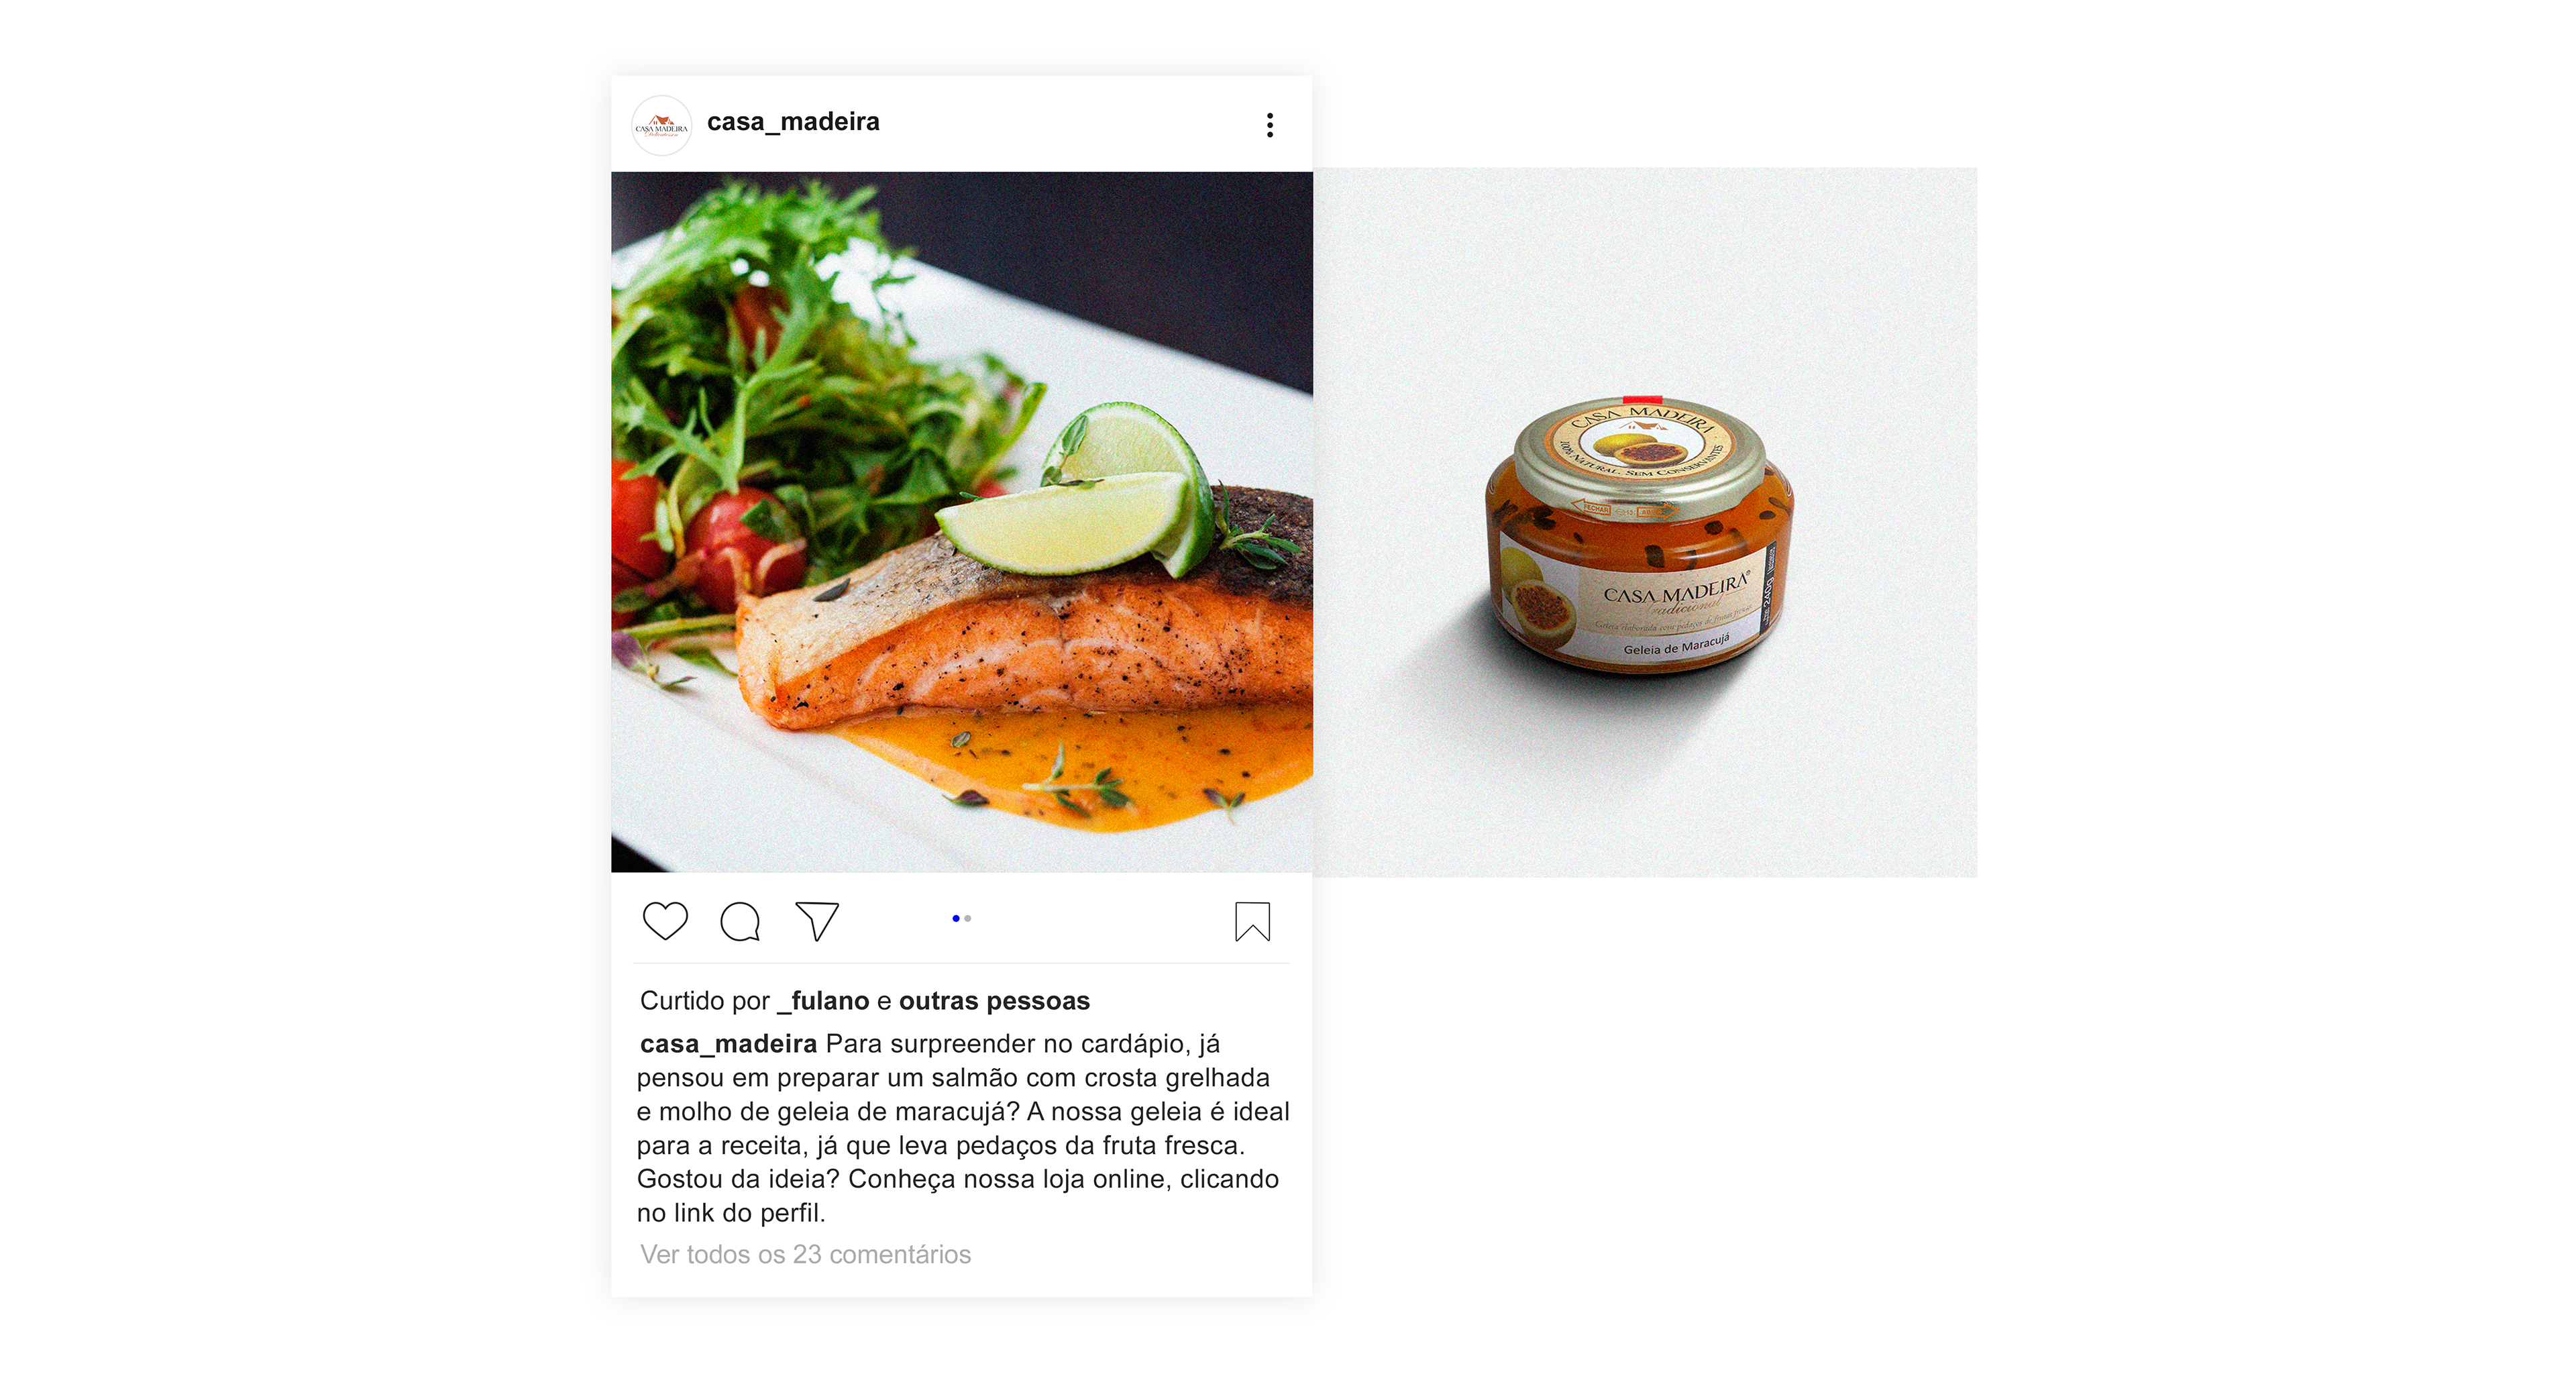Viewport: 2576px width, 1374px height.
Task: Open comments with the speech bubble icon
Action: (740, 921)
